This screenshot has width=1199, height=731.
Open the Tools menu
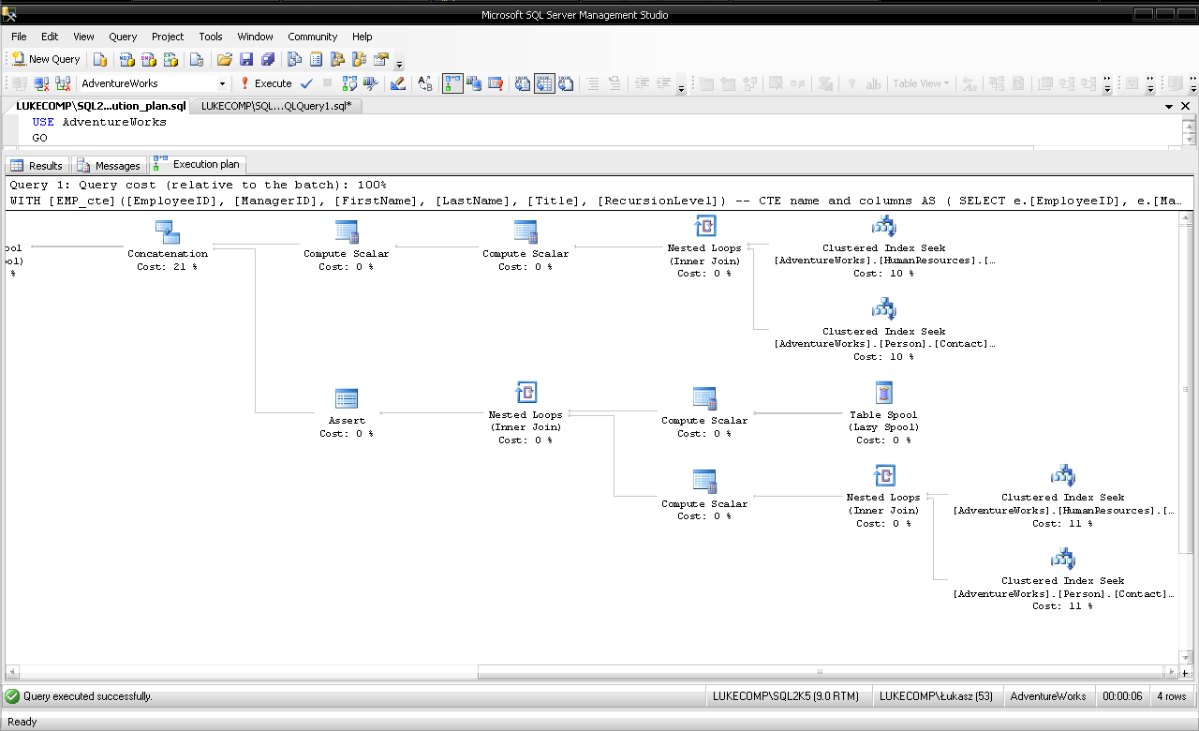[x=211, y=37]
